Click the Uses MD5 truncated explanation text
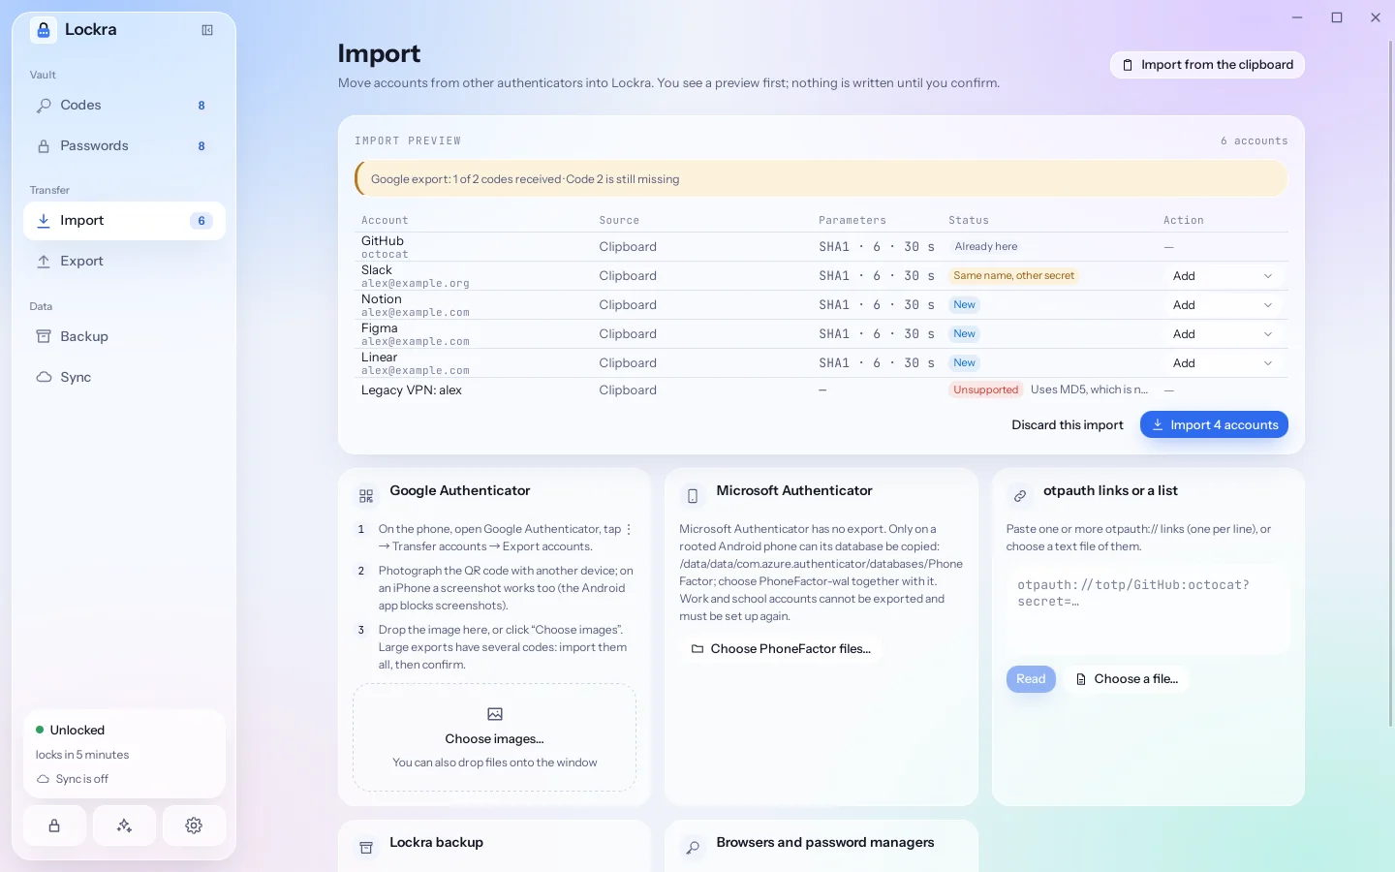This screenshot has width=1395, height=872. coord(1089,389)
